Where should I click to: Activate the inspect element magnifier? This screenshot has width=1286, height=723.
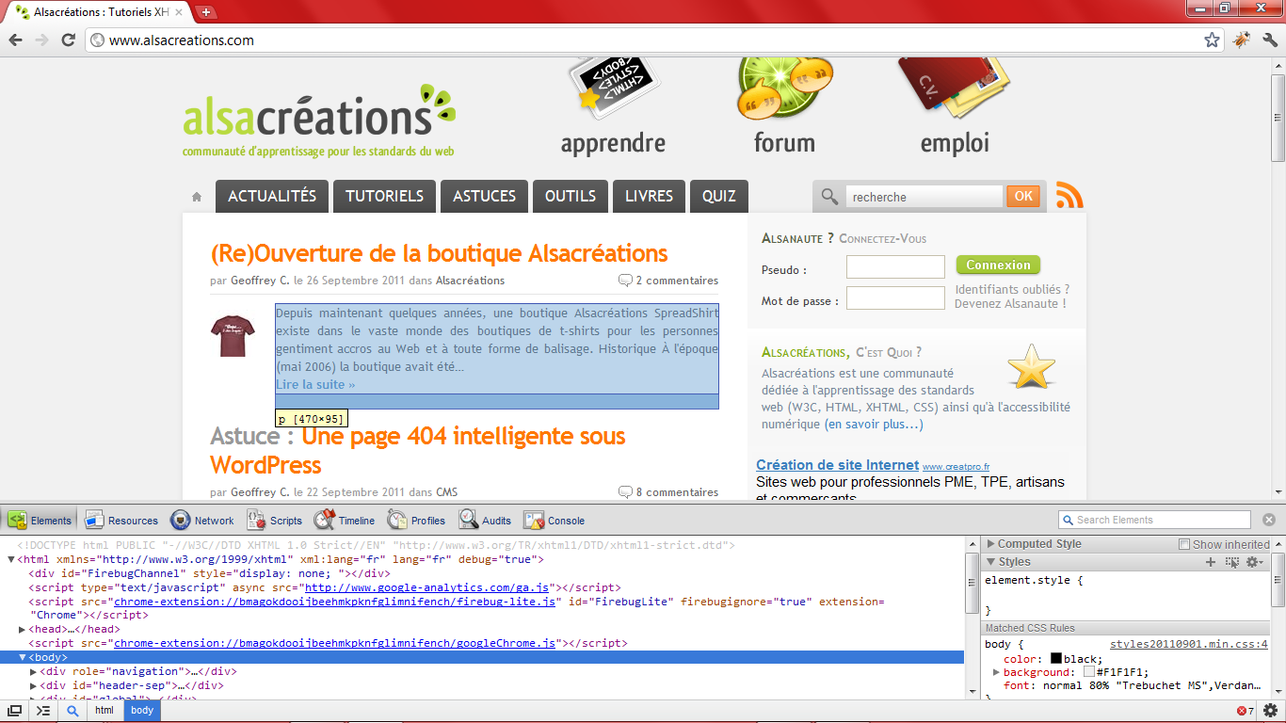point(72,711)
